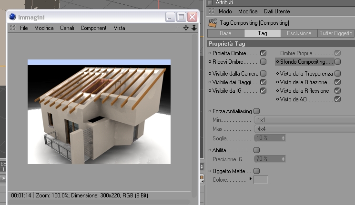Click the render time 00:01:14 in status bar
The width and height of the screenshot is (355, 205).
pyautogui.click(x=21, y=195)
